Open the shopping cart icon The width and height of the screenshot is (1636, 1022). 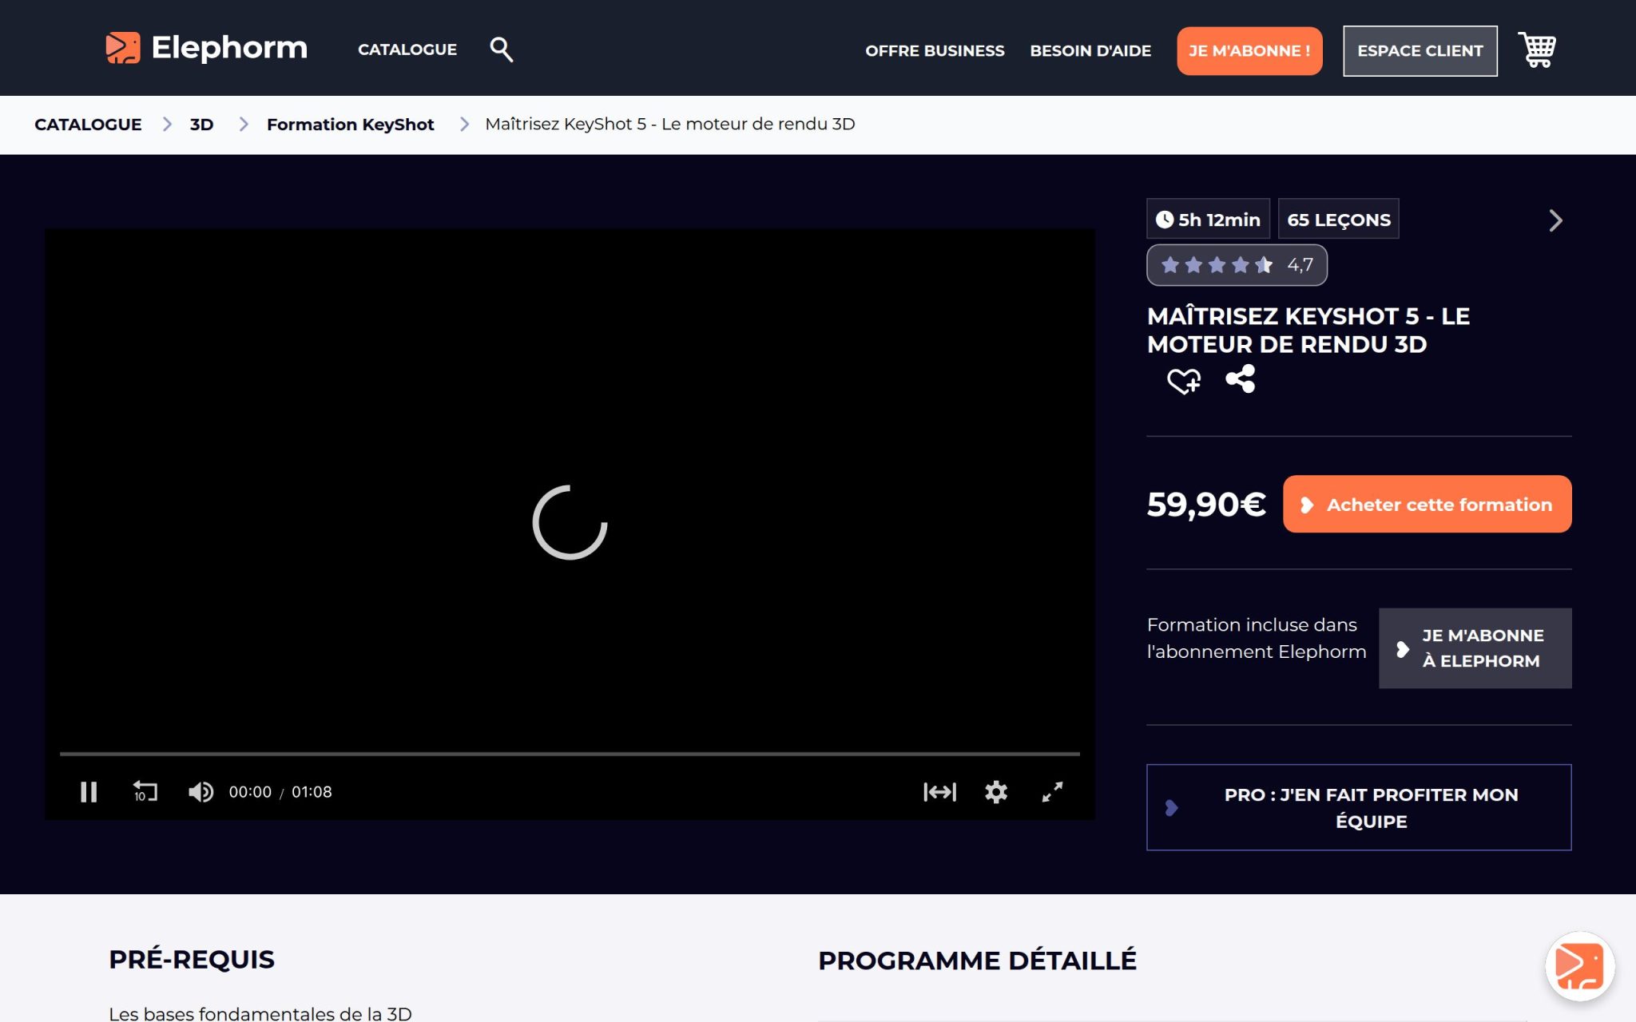tap(1536, 50)
